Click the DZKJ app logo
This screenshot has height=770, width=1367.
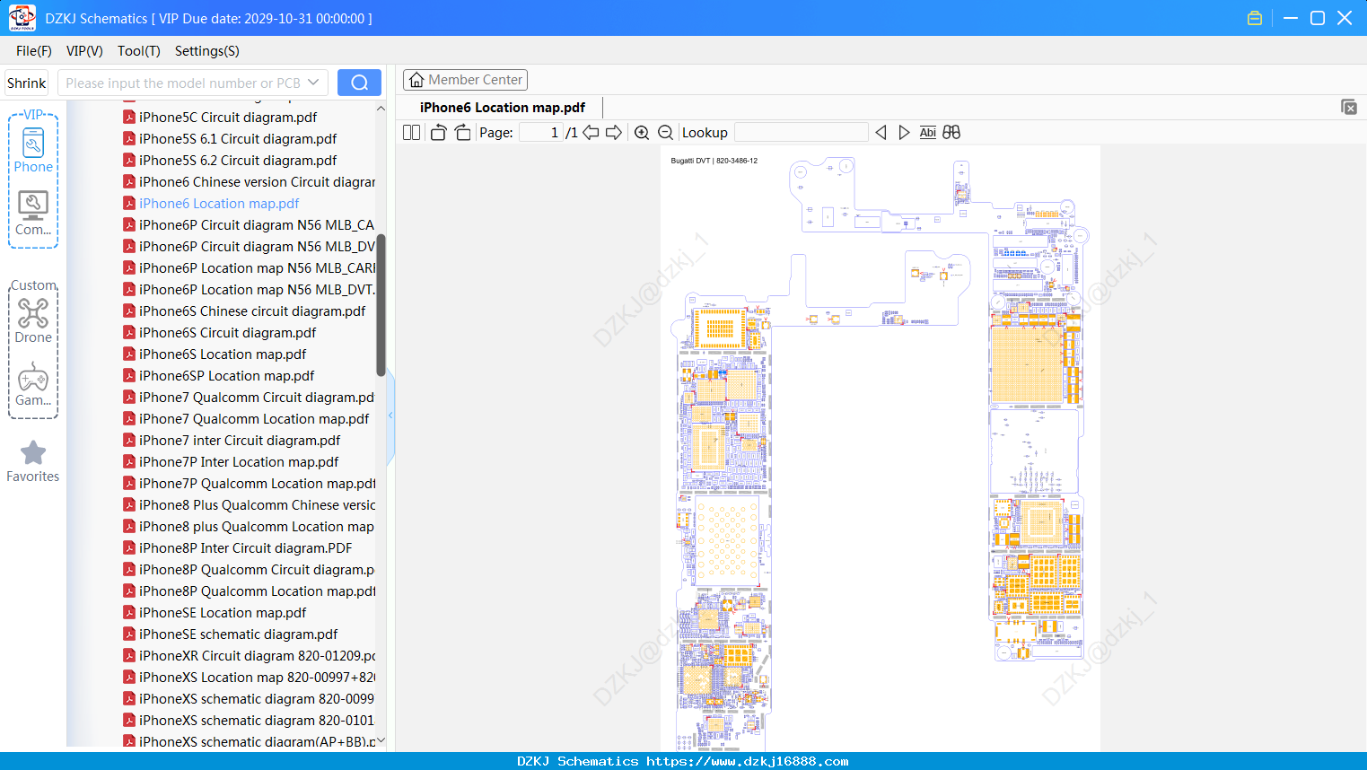tap(22, 18)
